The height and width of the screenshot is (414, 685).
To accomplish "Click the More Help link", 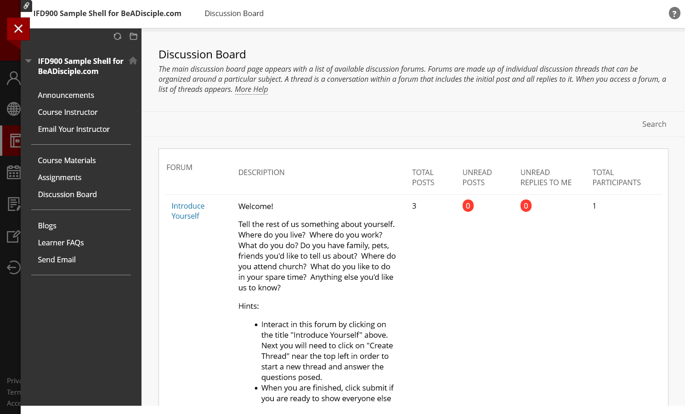I will click(251, 89).
